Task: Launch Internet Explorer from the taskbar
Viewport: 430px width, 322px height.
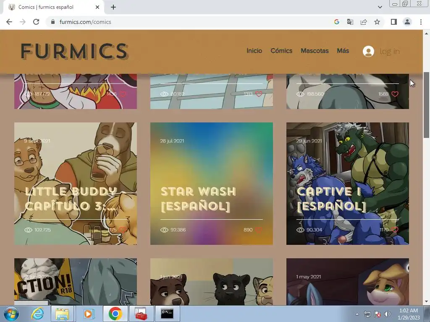Action: 37,314
